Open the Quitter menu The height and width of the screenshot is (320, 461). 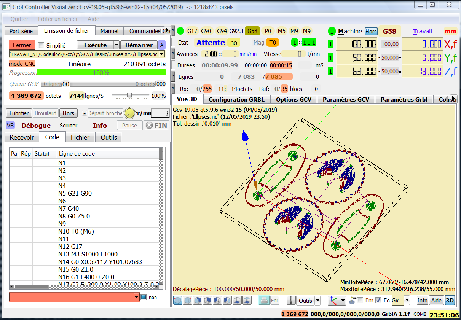pos(19,19)
